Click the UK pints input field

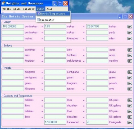(97, 100)
